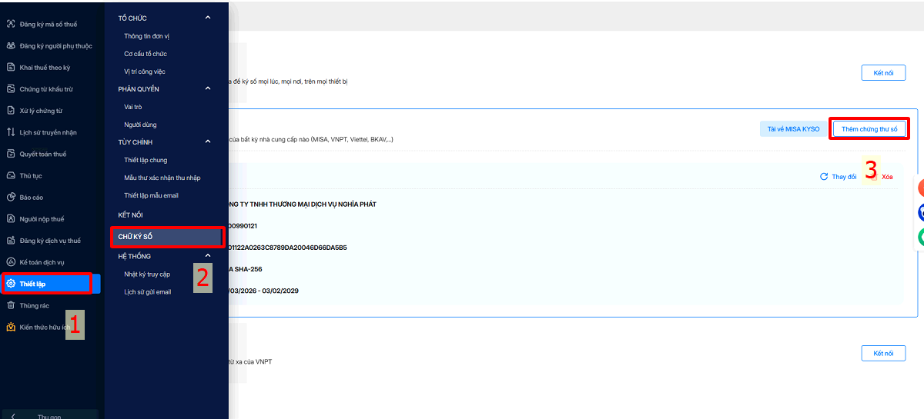Screen dimensions: 924x419
Task: Click the red Xóa delete link
Action: pos(887,177)
